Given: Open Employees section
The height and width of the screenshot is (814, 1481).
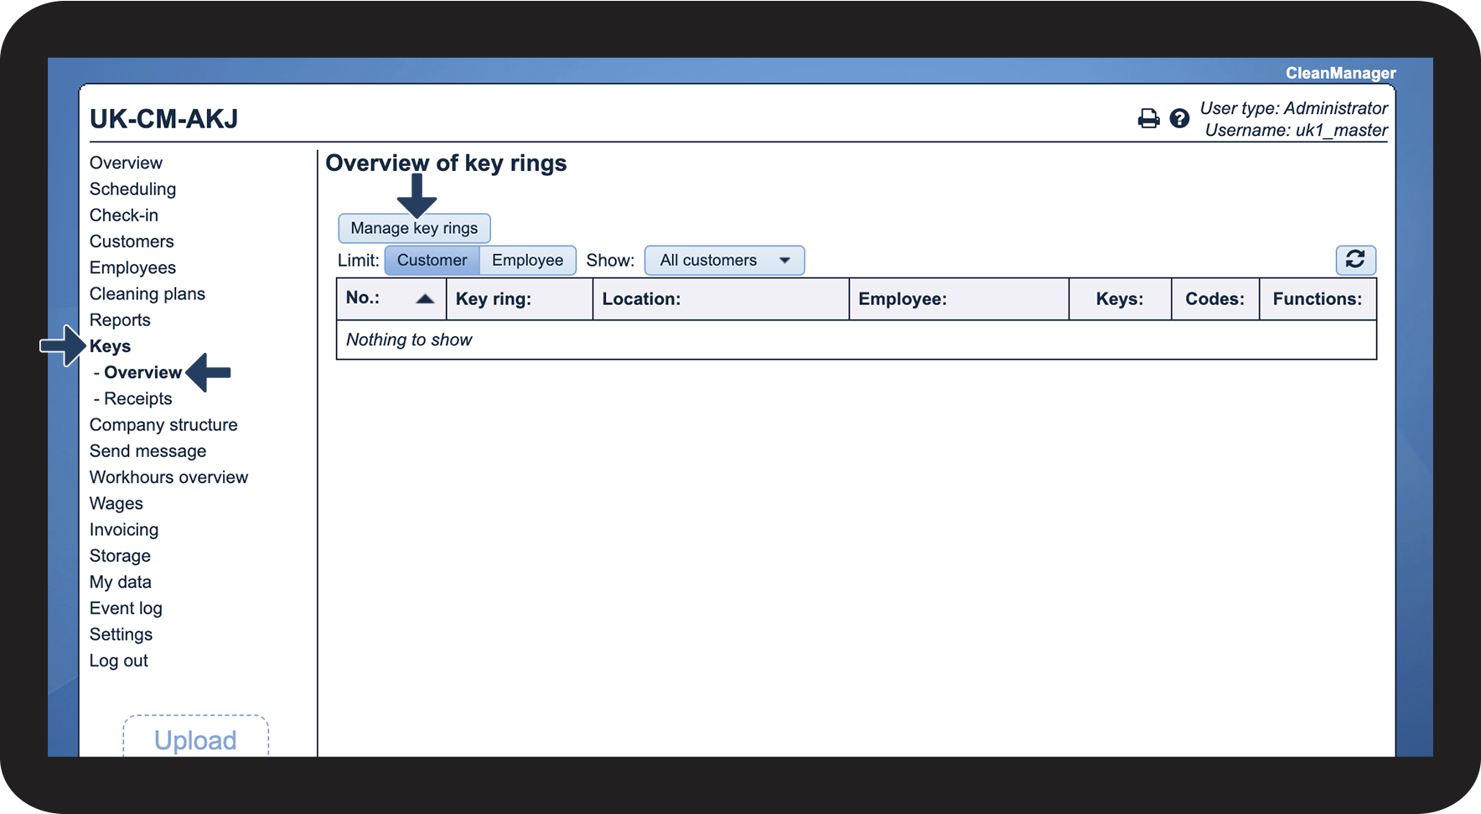Looking at the screenshot, I should 132,267.
